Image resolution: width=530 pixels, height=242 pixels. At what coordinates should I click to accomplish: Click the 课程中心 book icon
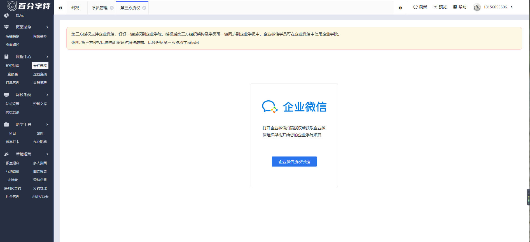6,57
